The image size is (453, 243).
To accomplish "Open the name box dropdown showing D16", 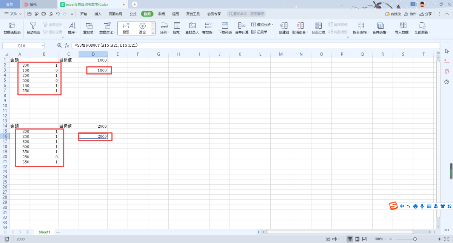I will pos(43,46).
